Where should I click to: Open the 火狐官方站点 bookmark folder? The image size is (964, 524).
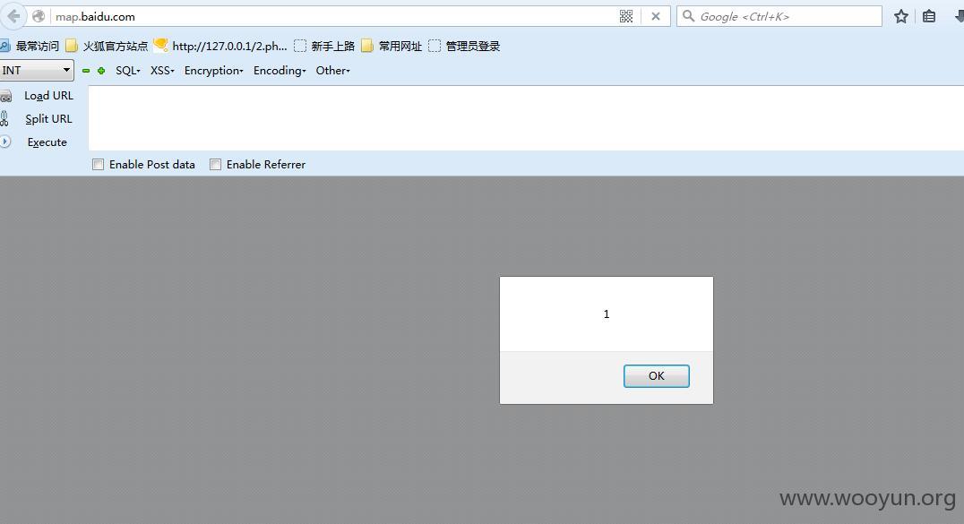tap(107, 46)
